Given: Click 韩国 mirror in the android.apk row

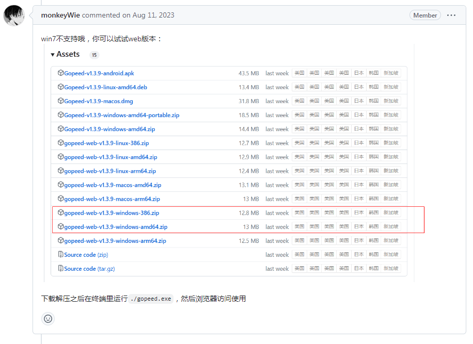Looking at the screenshot, I should (373, 73).
